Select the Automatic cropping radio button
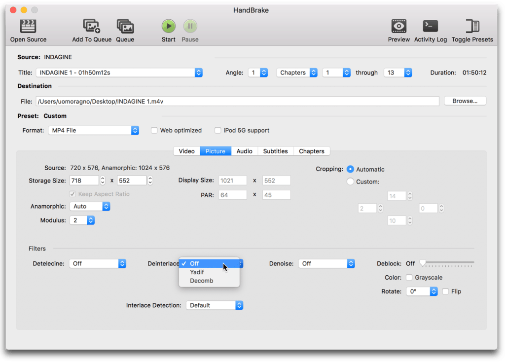 pyautogui.click(x=350, y=169)
